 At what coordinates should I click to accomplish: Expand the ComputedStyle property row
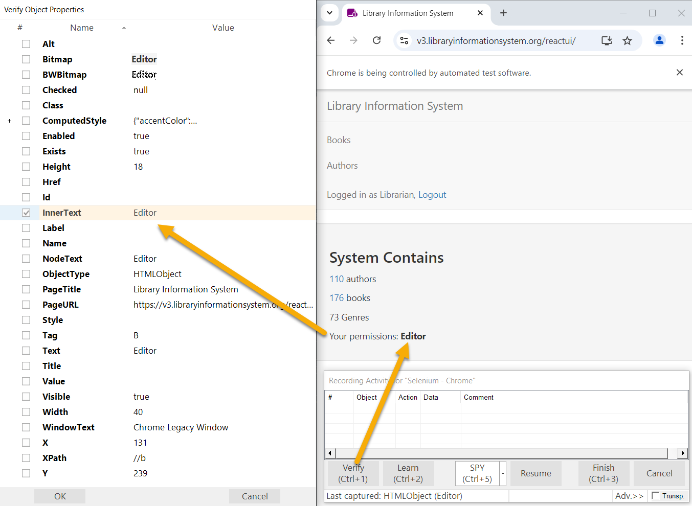point(9,121)
